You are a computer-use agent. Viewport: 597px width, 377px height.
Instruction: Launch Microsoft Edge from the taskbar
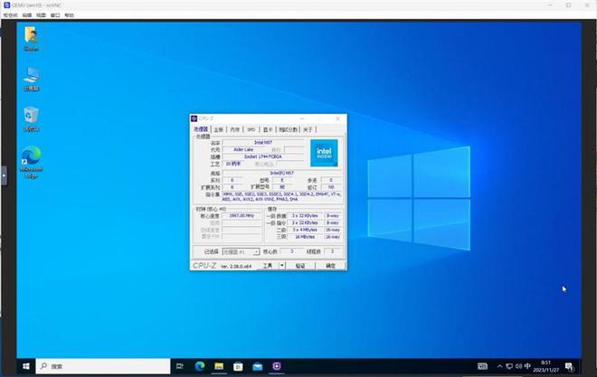pyautogui.click(x=200, y=366)
